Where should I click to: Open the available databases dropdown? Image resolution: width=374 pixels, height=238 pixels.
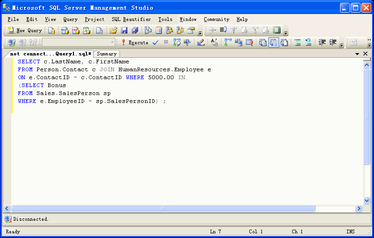(x=112, y=42)
